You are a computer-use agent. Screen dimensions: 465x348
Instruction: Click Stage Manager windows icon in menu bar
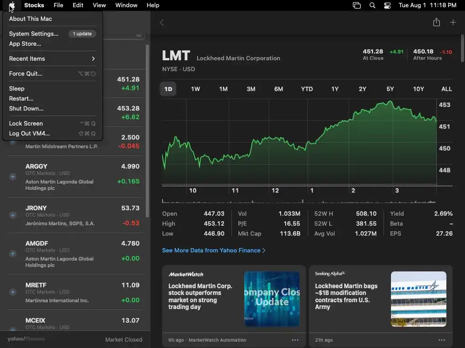pyautogui.click(x=356, y=5)
